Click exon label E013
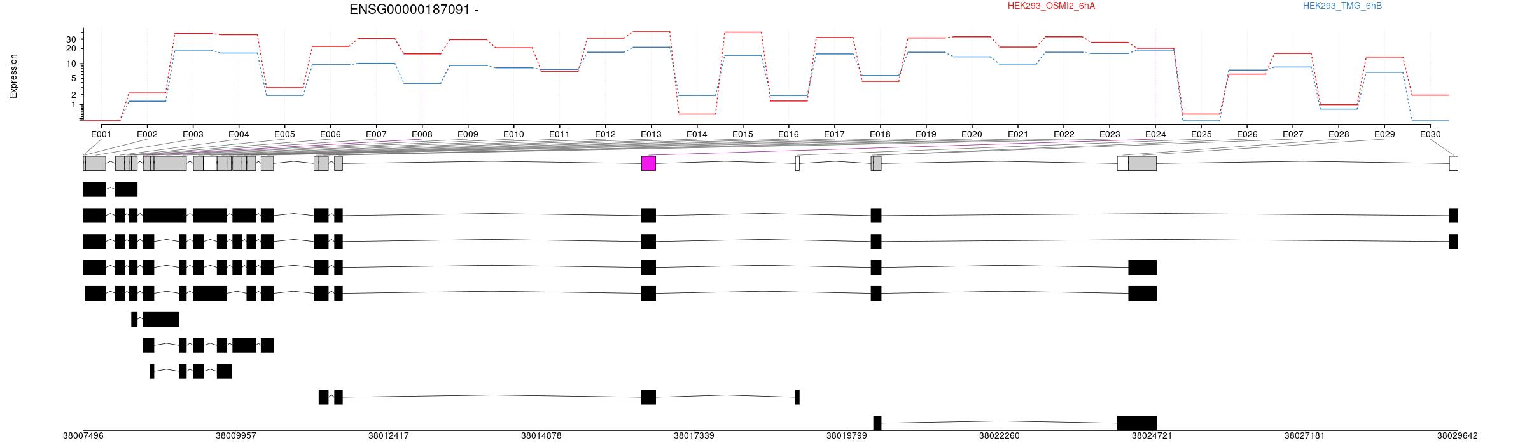 [651, 134]
